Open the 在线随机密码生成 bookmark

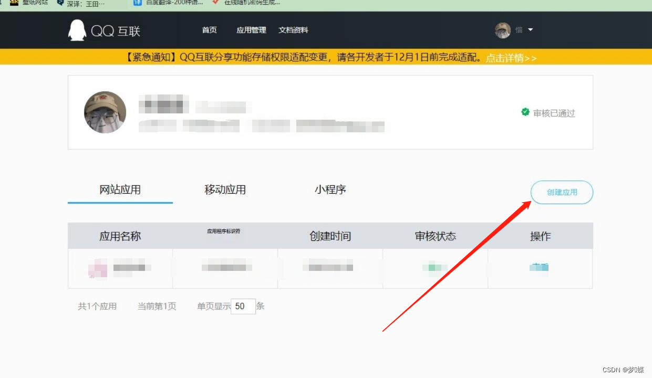247,3
